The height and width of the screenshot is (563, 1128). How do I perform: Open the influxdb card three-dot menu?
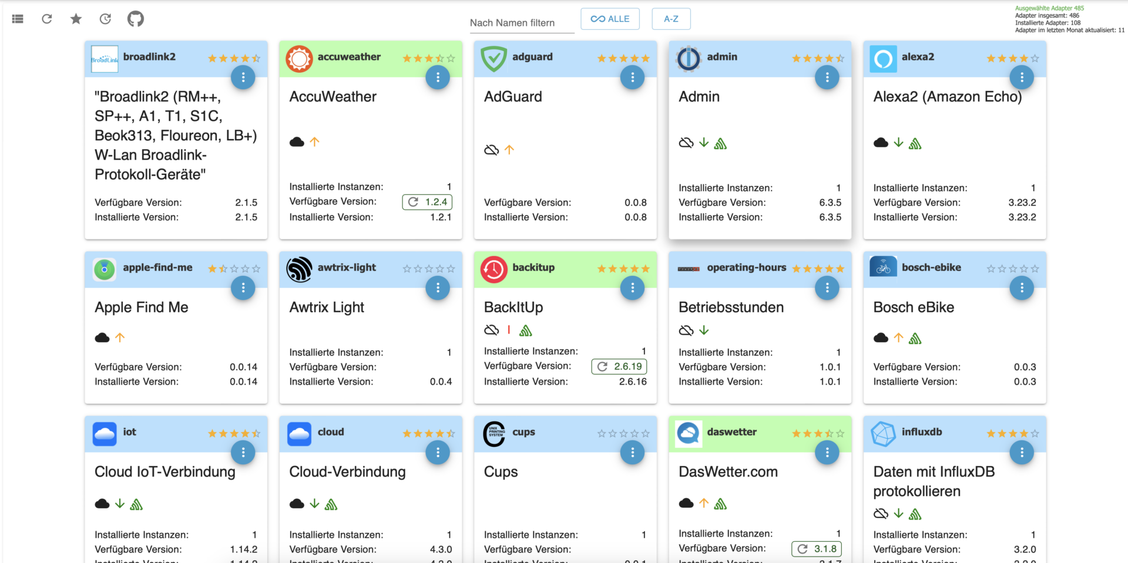tap(1022, 452)
